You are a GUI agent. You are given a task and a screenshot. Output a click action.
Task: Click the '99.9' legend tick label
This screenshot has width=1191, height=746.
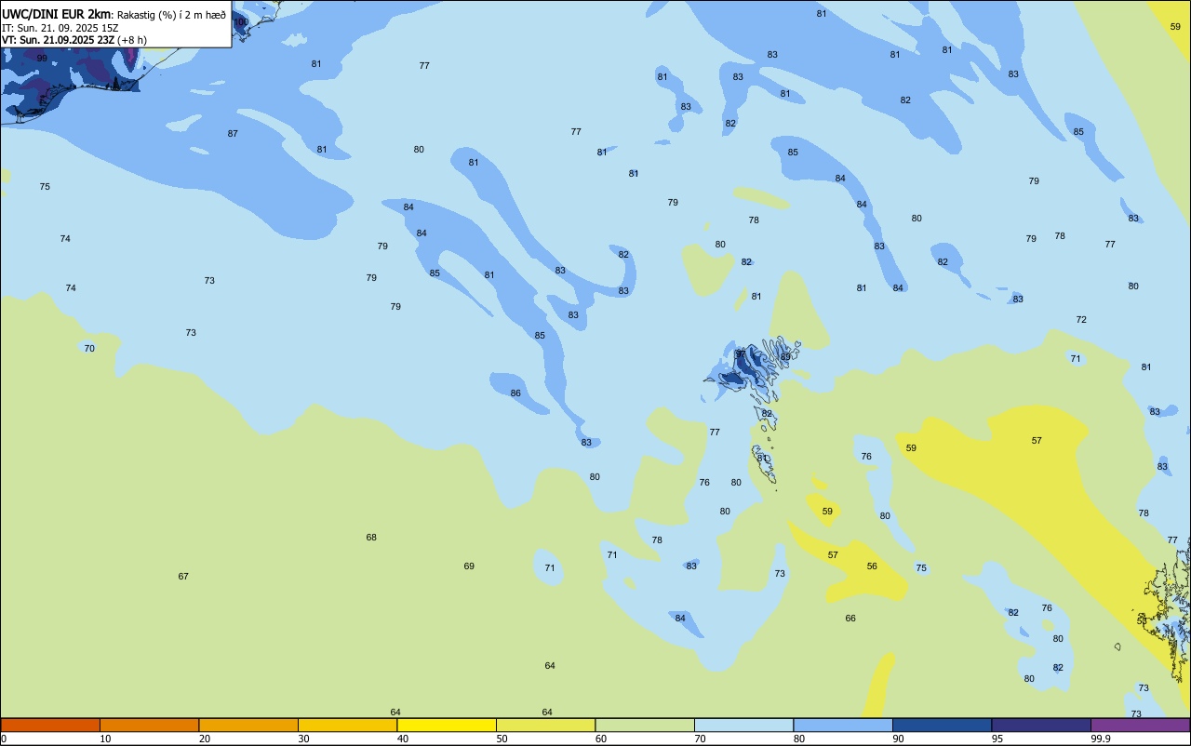[x=1102, y=739]
